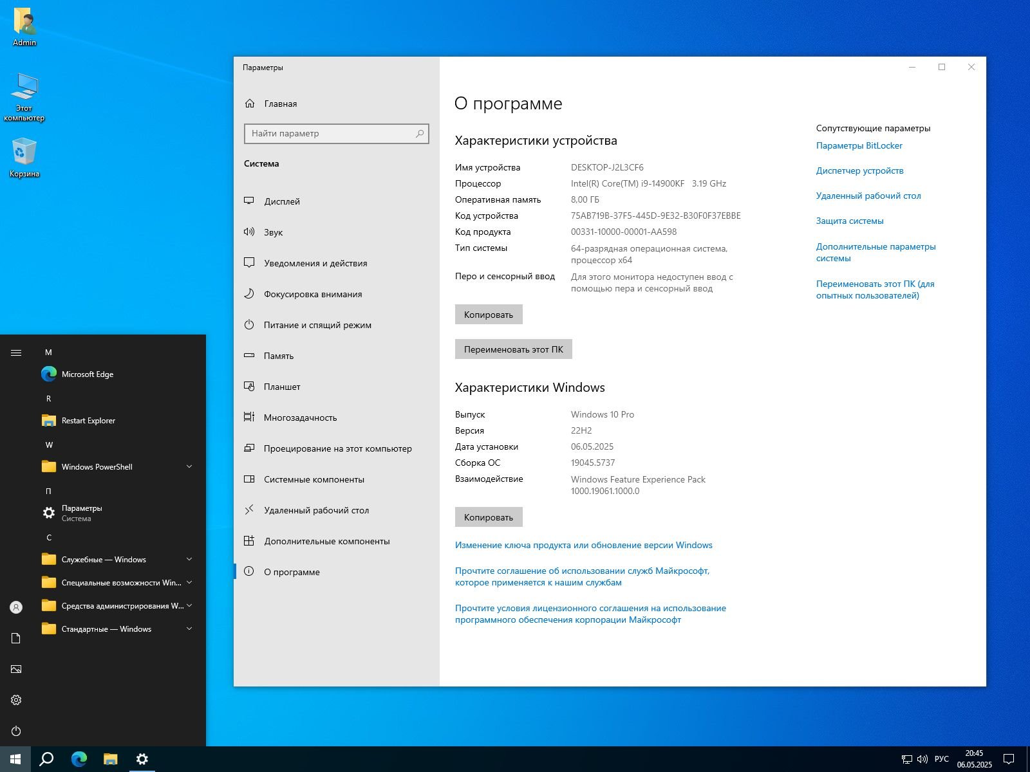The height and width of the screenshot is (772, 1030).
Task: Open Pictures icon in Start menu rail
Action: click(16, 669)
